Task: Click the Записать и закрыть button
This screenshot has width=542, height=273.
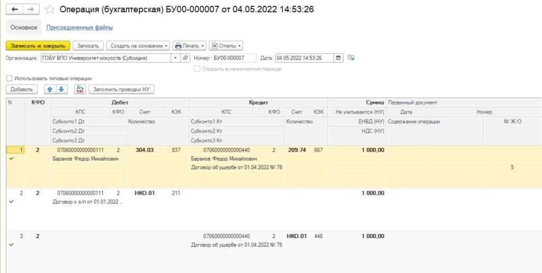Action: 38,46
